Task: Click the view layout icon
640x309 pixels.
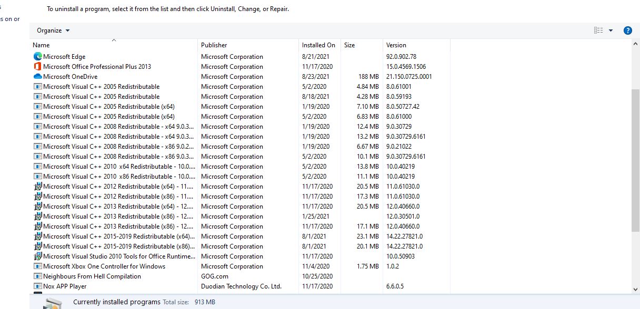Action: (598, 30)
